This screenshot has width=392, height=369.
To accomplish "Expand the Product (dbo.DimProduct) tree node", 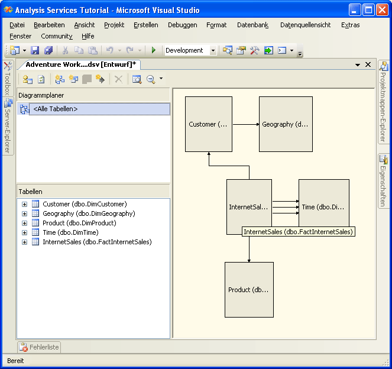I will click(24, 223).
